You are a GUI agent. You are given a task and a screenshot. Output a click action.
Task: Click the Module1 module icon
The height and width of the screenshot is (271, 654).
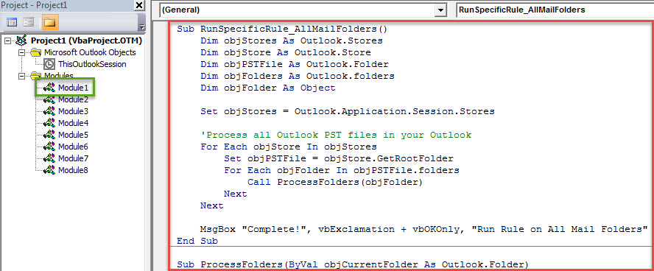click(x=49, y=88)
